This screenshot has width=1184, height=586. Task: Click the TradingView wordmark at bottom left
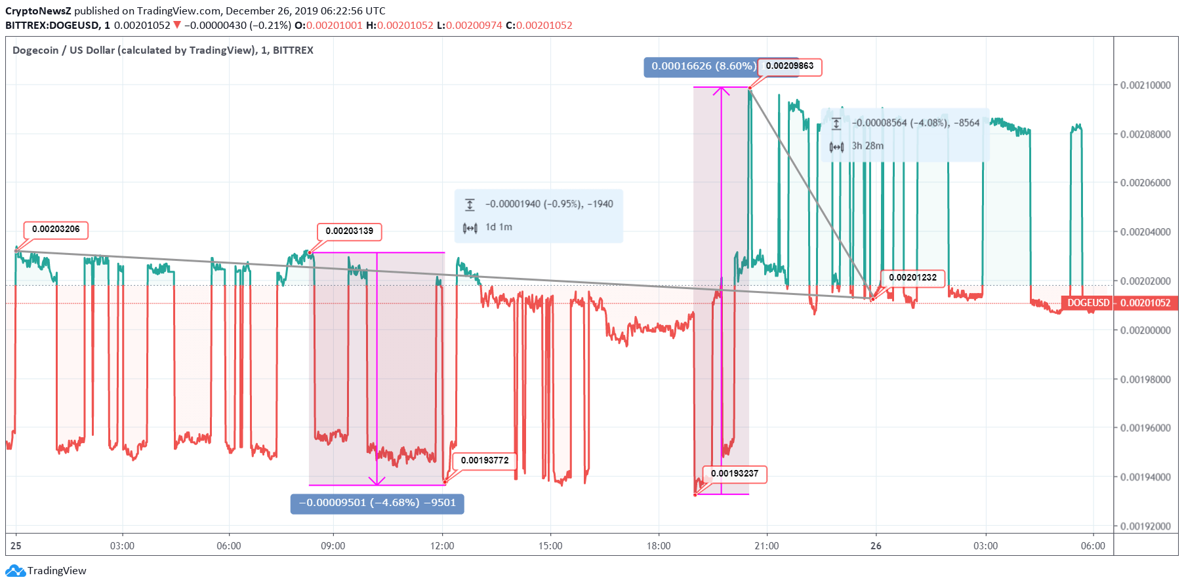[x=57, y=571]
